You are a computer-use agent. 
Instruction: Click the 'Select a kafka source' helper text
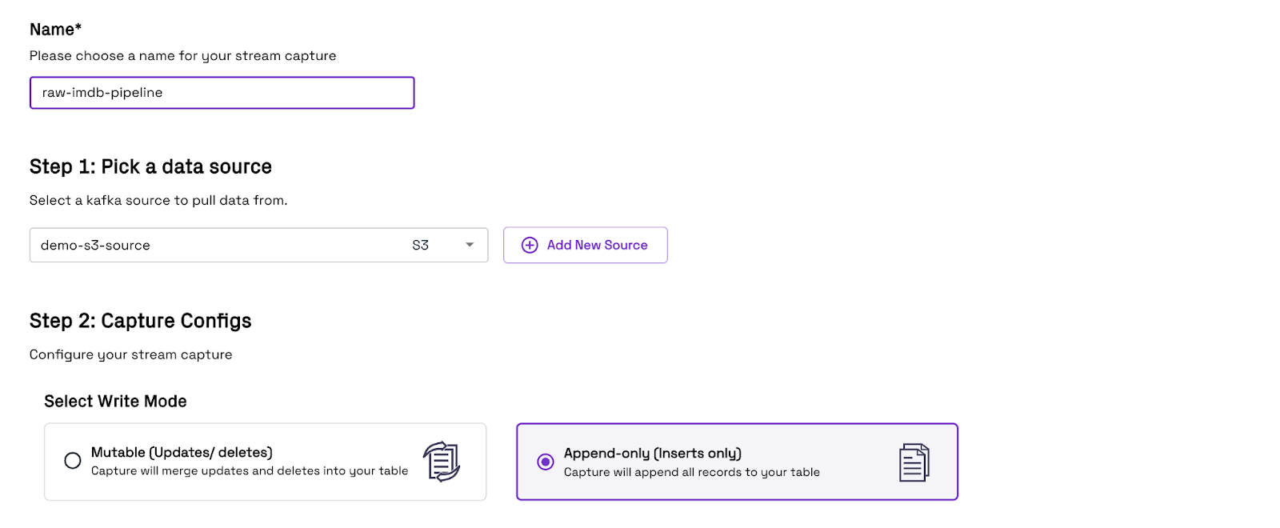click(x=158, y=201)
